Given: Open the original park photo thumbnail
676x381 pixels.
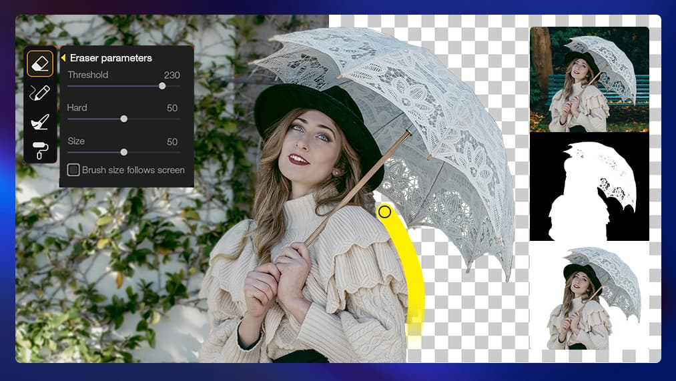Looking at the screenshot, I should [589, 79].
